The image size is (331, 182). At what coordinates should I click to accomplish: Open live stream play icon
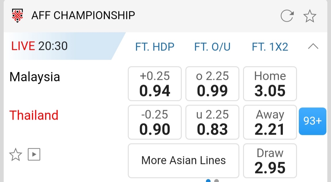coord(34,155)
